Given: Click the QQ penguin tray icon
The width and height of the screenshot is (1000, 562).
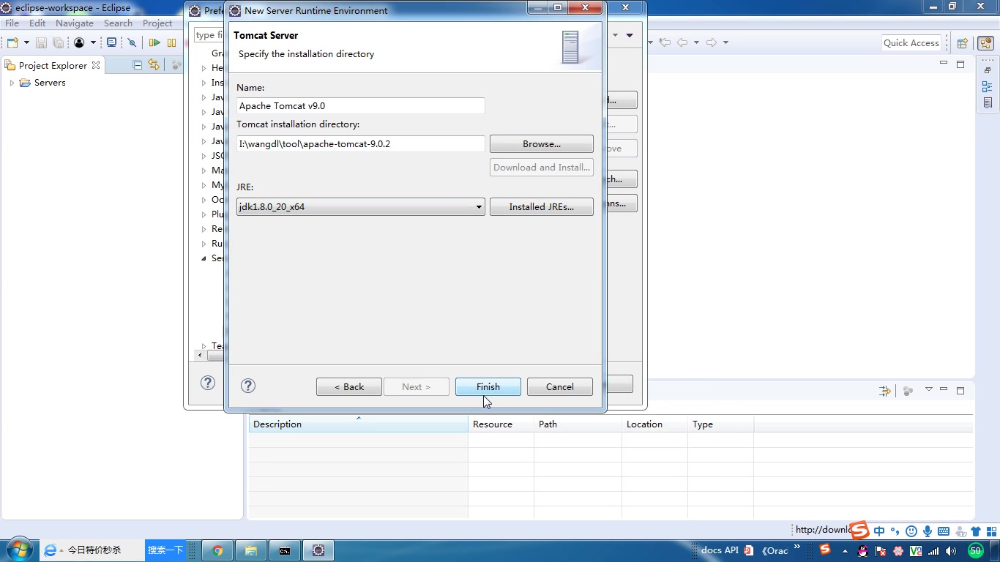Looking at the screenshot, I should 862,551.
